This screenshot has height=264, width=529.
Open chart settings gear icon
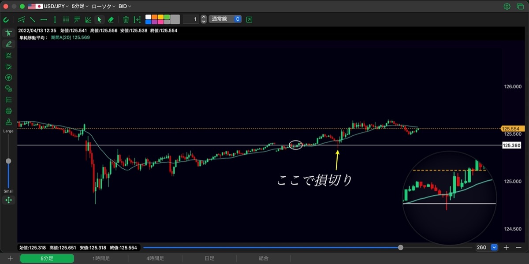coord(507,7)
